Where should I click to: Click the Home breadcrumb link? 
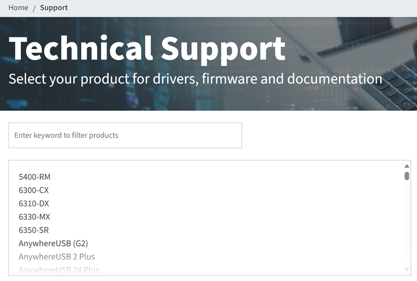tap(18, 8)
